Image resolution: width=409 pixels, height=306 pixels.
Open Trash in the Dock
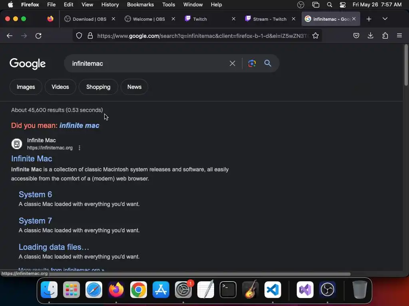point(360,290)
